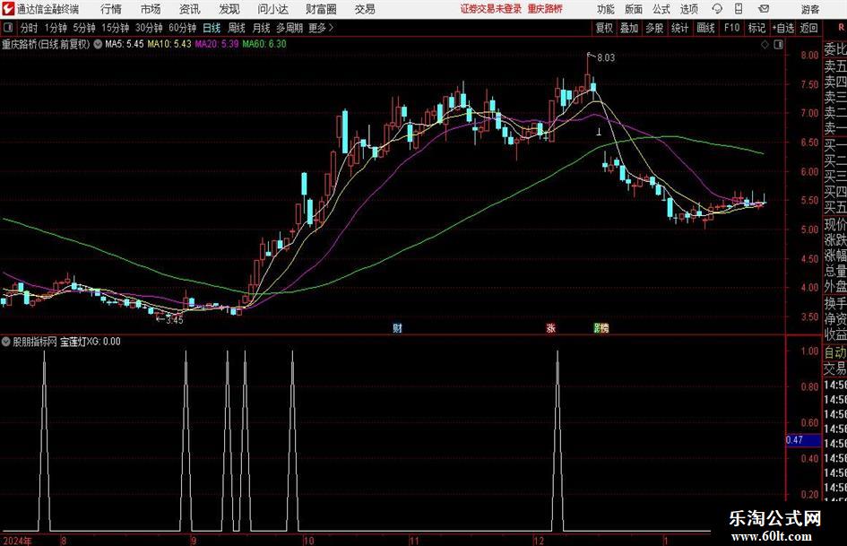847x546 pixels.
Task: Click the 重庆路桥(日线 前复权) chart title
Action: click(46, 44)
